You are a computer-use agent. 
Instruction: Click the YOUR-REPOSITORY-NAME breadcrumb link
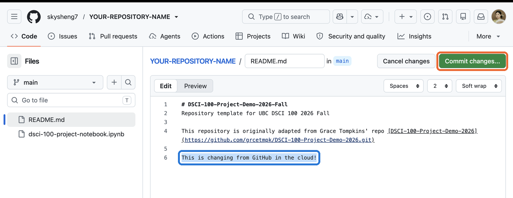(193, 61)
